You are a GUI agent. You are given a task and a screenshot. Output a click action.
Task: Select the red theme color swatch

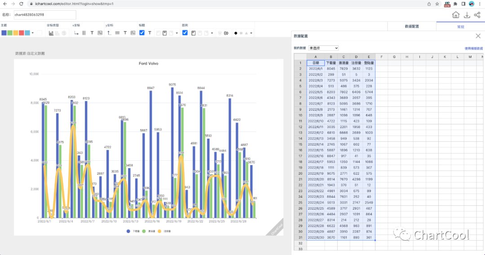[22, 33]
